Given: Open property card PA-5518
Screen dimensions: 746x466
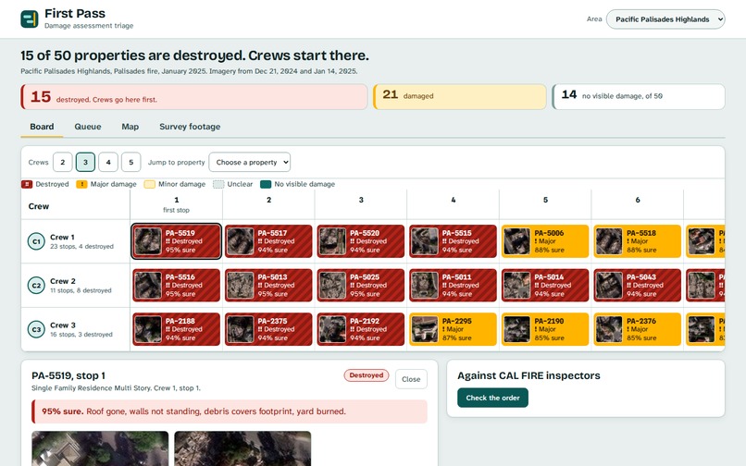Looking at the screenshot, I should (x=638, y=241).
